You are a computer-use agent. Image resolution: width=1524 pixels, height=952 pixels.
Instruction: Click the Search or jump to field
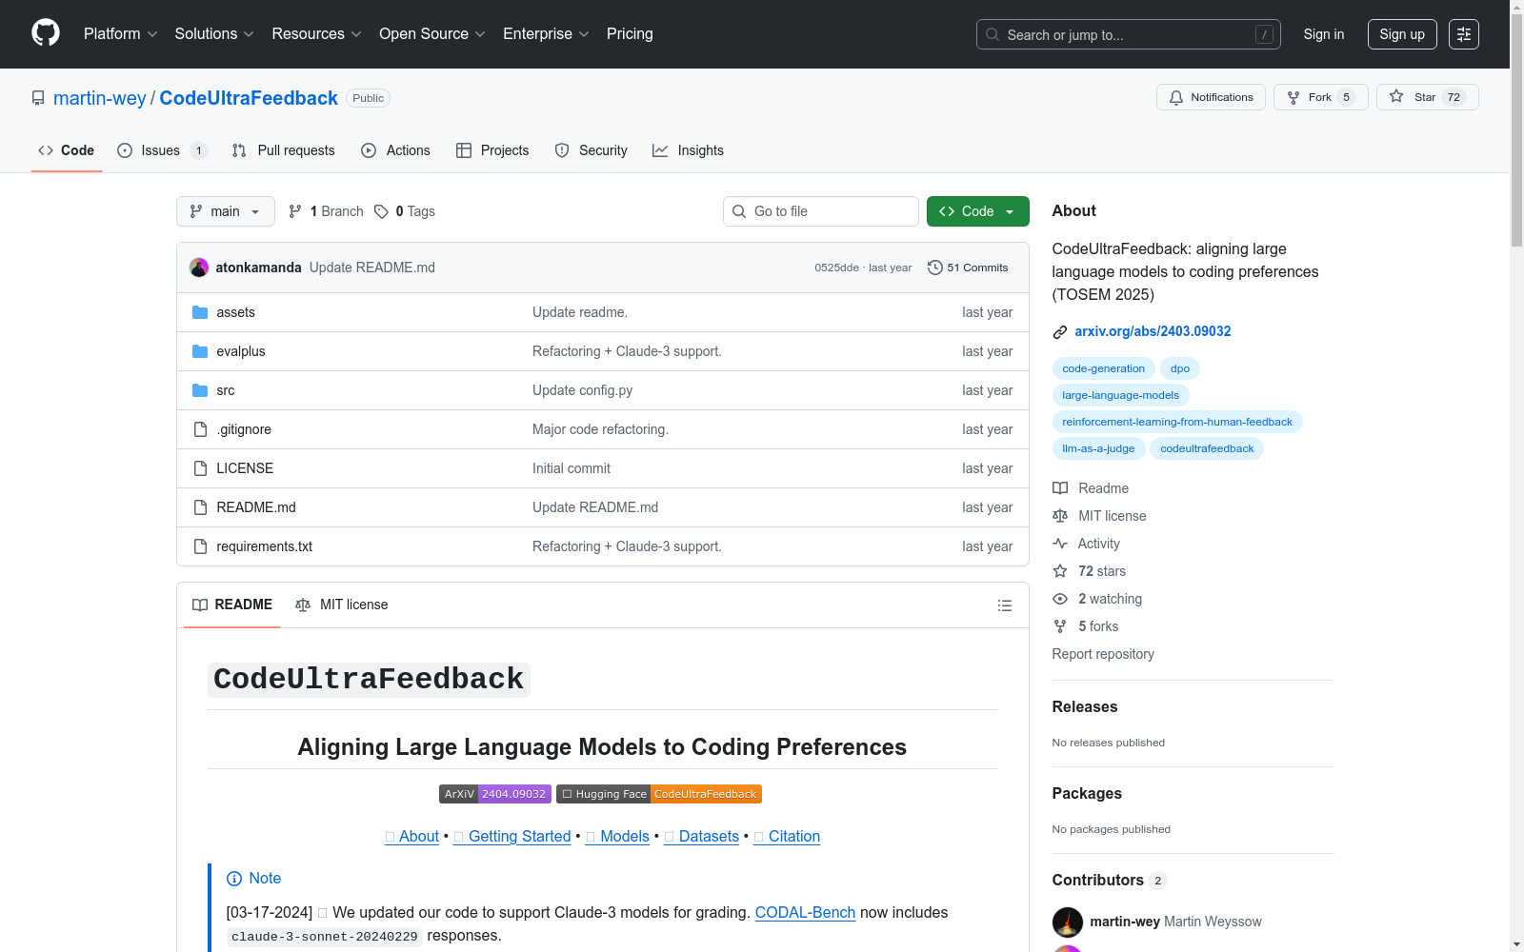(1129, 34)
